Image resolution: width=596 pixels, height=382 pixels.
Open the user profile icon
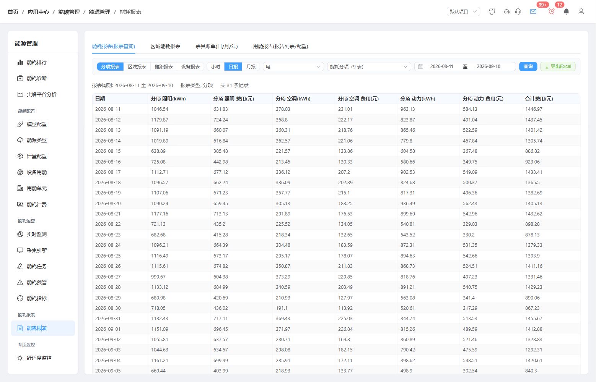tap(581, 11)
